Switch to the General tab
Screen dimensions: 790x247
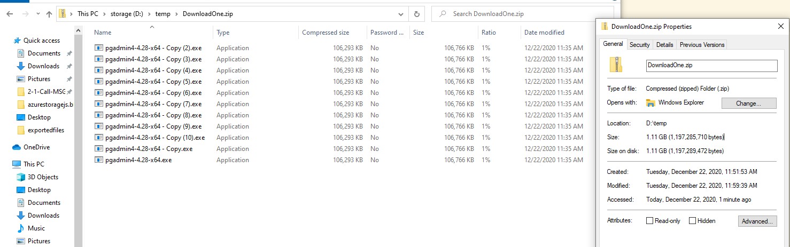point(613,44)
